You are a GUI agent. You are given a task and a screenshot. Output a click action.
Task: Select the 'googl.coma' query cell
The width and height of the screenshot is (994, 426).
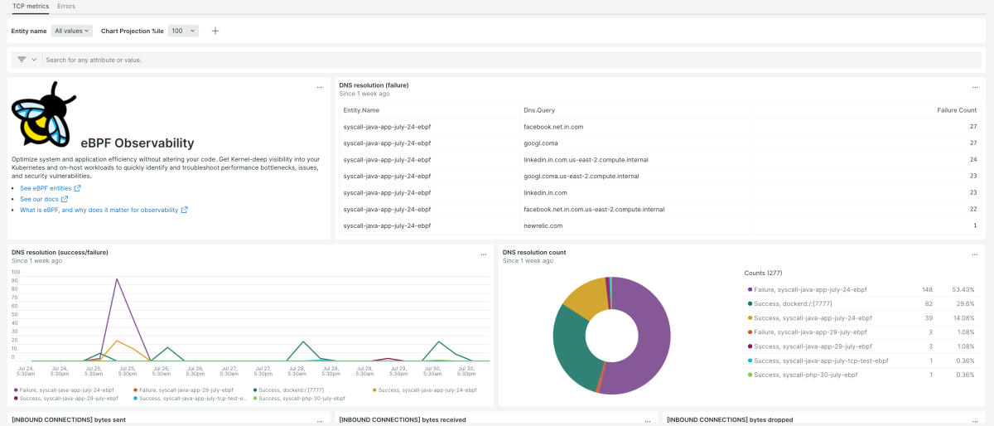[x=540, y=143]
